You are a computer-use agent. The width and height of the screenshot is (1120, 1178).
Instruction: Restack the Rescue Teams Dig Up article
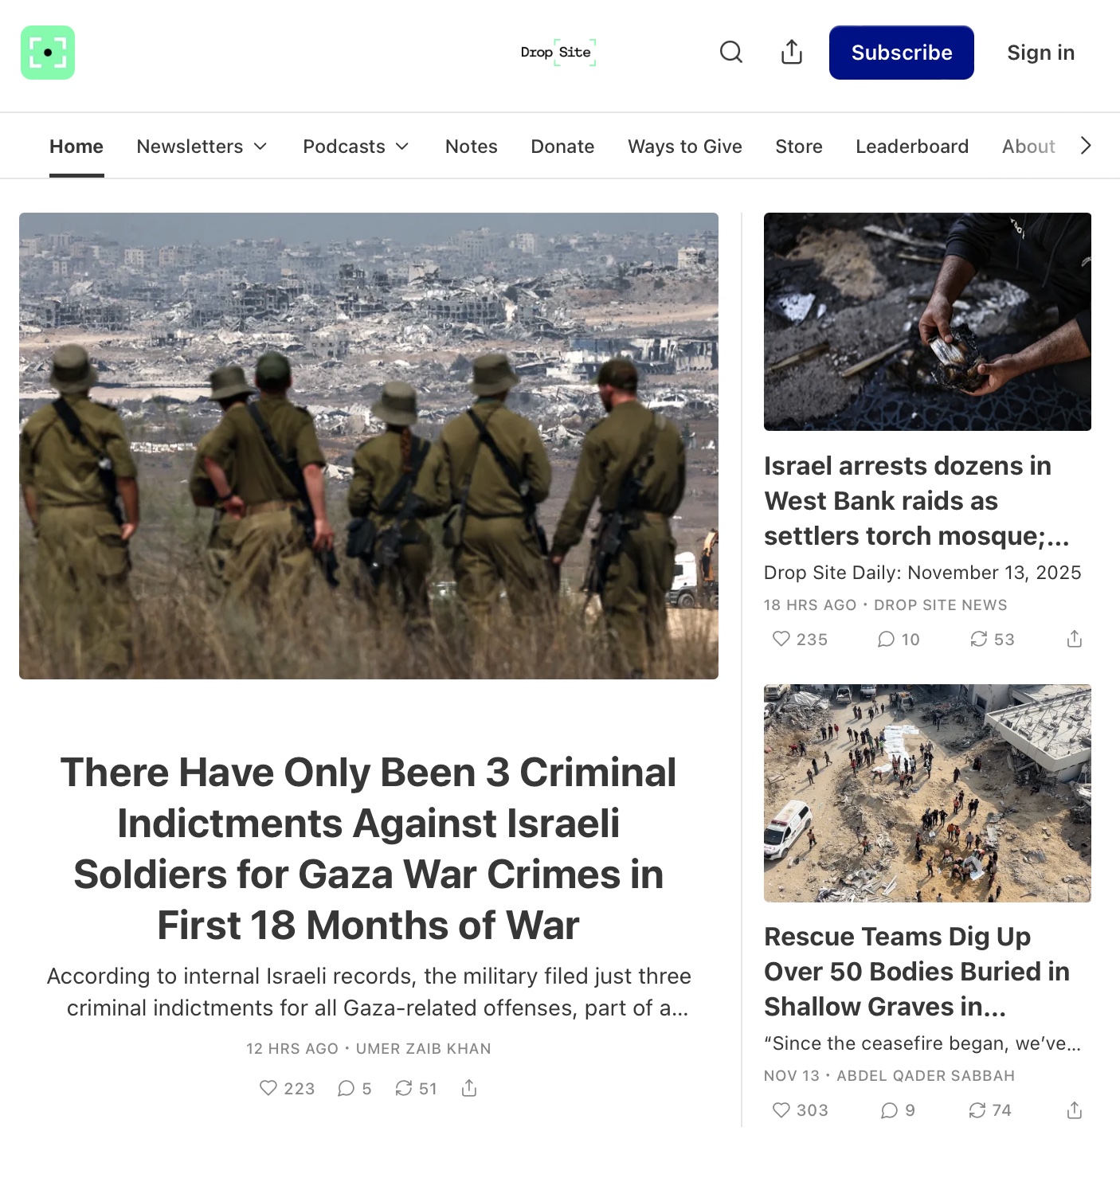pyautogui.click(x=989, y=1110)
